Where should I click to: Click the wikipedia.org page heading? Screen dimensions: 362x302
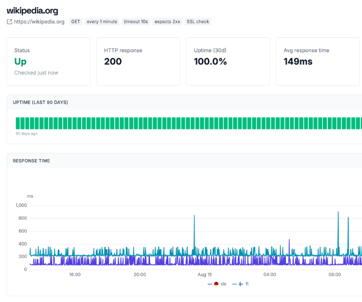[32, 11]
